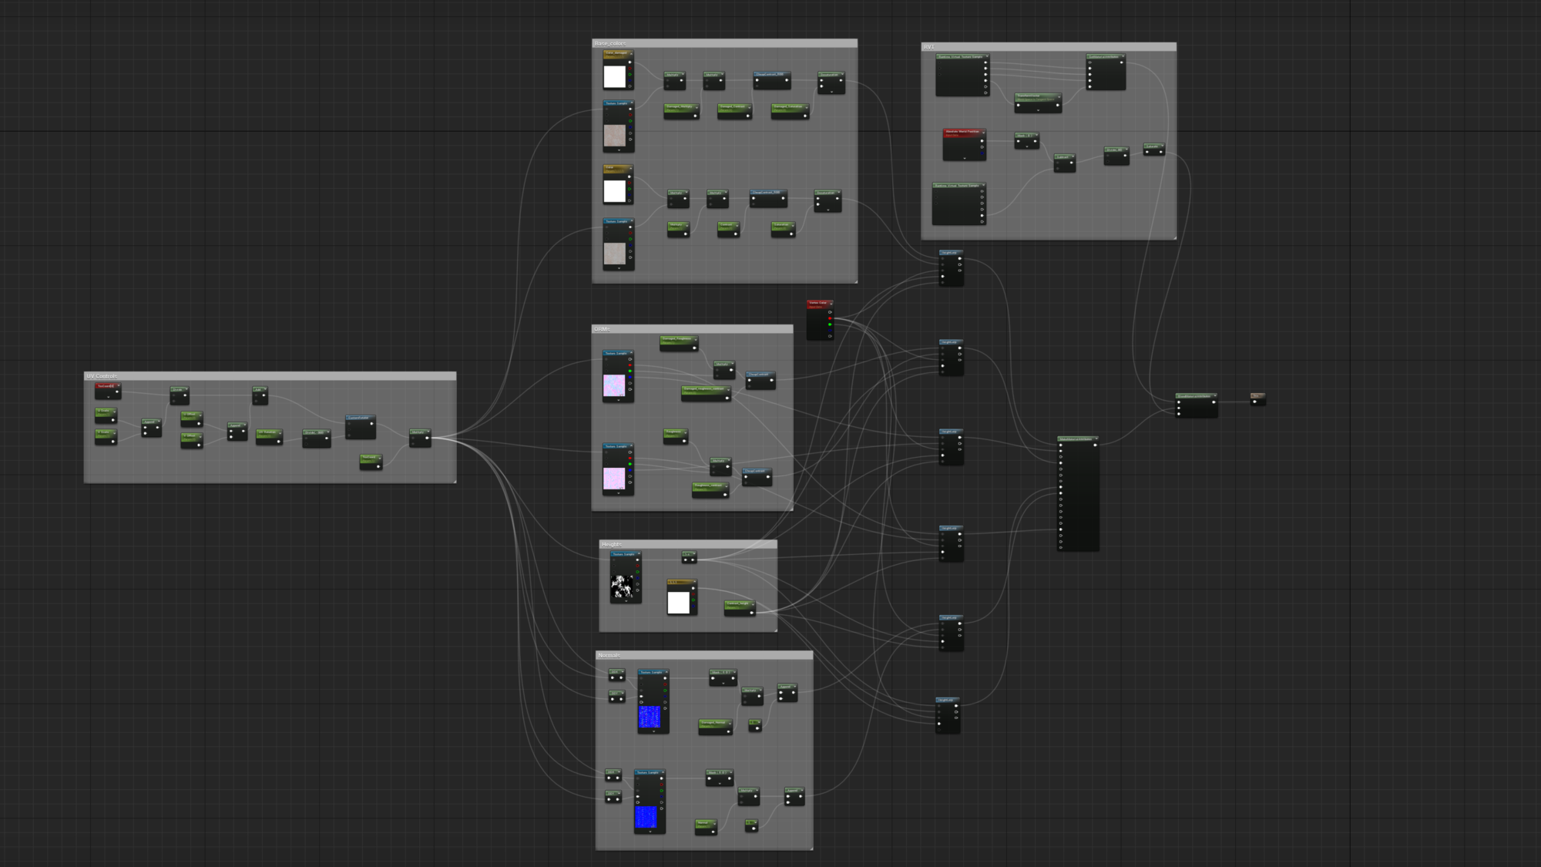Image resolution: width=1541 pixels, height=867 pixels.
Task: Click the Contrast_Height parameter node
Action: (739, 604)
